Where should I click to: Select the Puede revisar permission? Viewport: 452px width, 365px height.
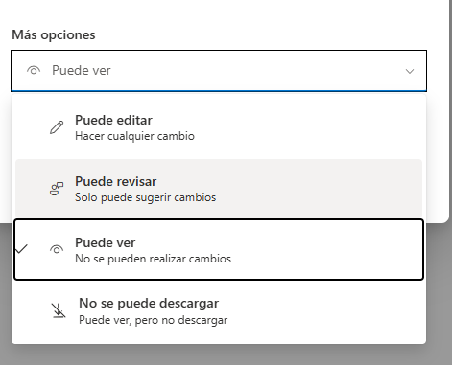pos(219,189)
